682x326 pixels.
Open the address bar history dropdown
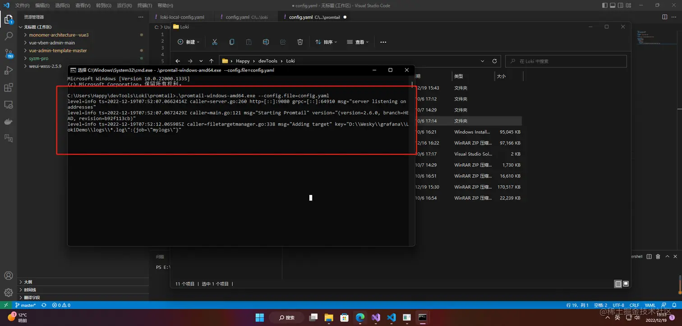483,61
